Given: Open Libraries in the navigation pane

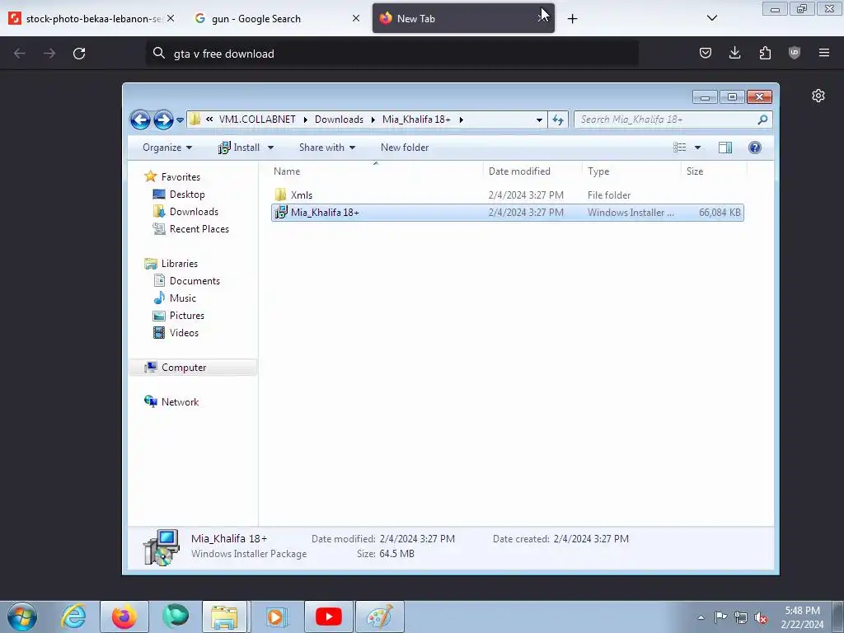Looking at the screenshot, I should click(179, 264).
